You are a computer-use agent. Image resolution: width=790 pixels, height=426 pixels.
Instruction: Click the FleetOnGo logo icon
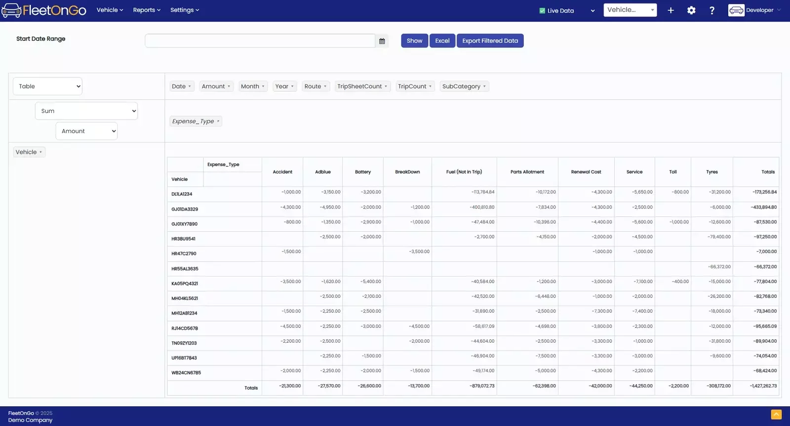(11, 10)
